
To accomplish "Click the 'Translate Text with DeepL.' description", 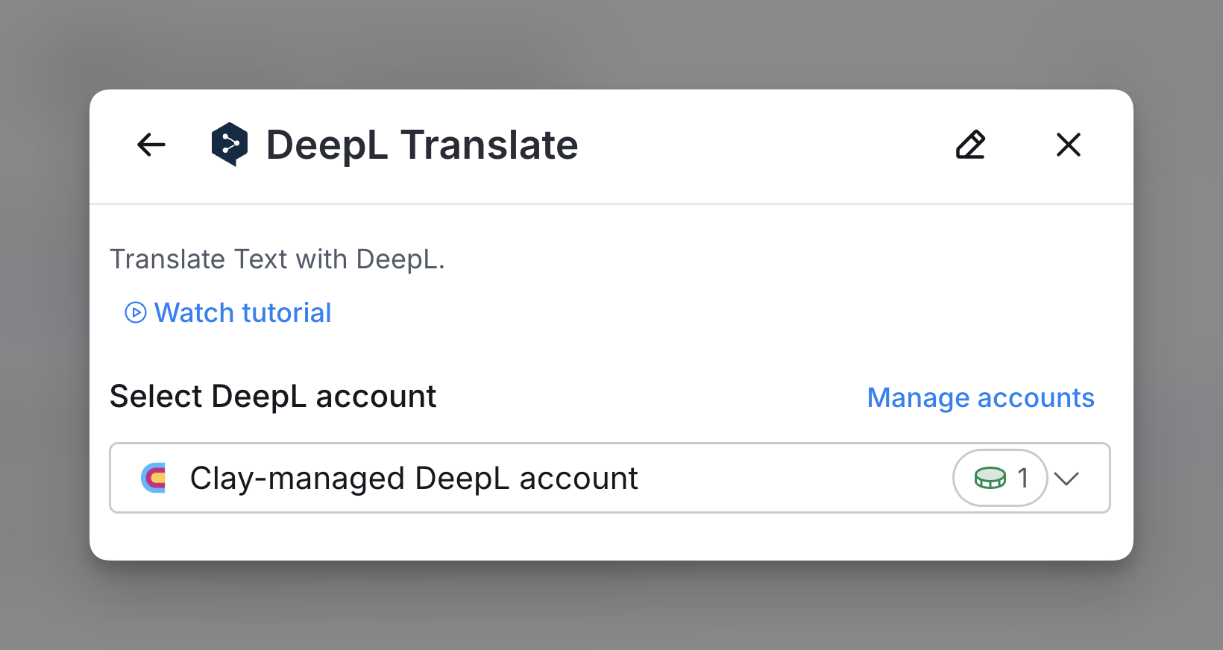I will [x=277, y=259].
